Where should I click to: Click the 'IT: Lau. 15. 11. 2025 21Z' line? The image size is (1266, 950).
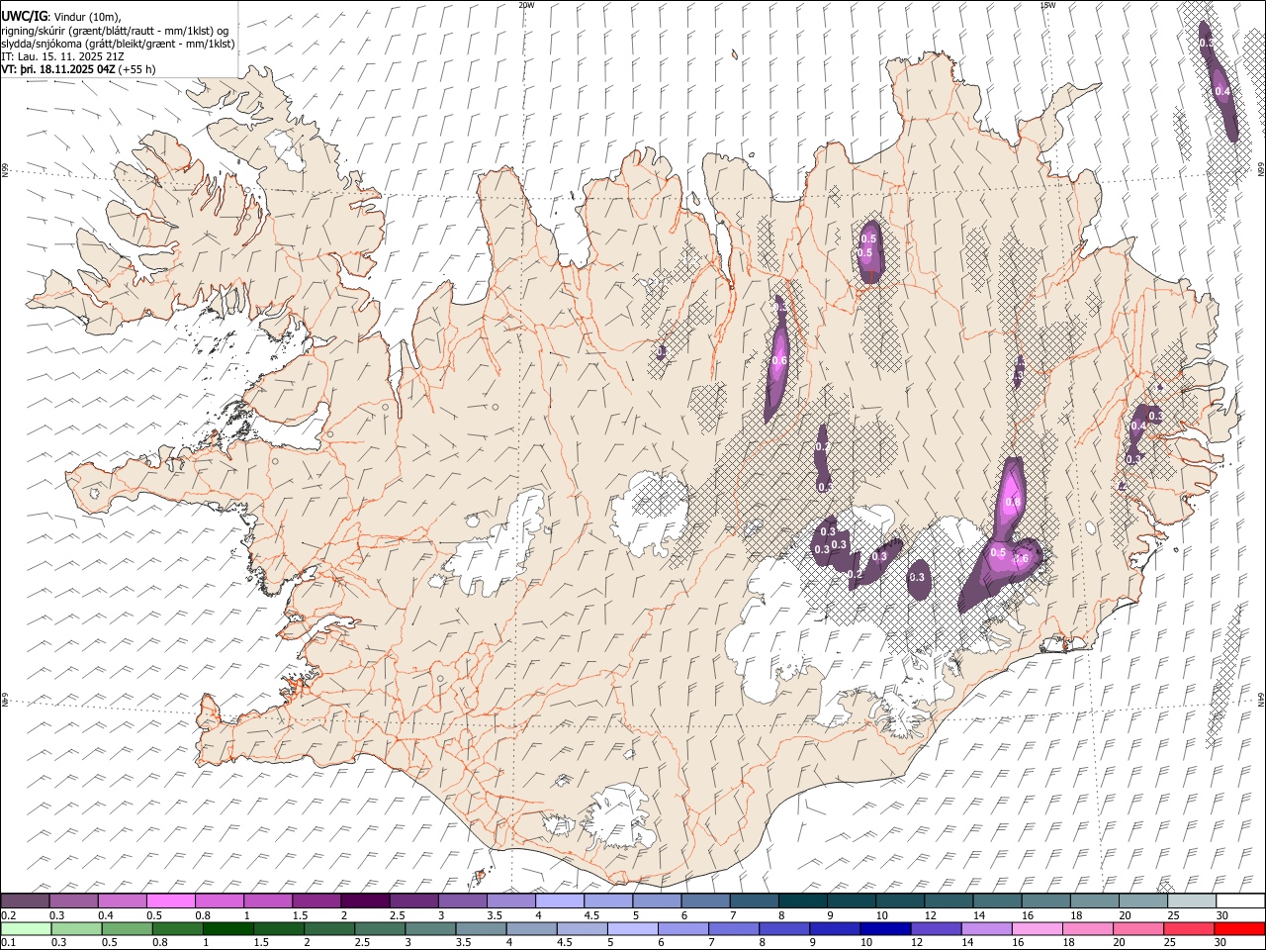(x=62, y=56)
